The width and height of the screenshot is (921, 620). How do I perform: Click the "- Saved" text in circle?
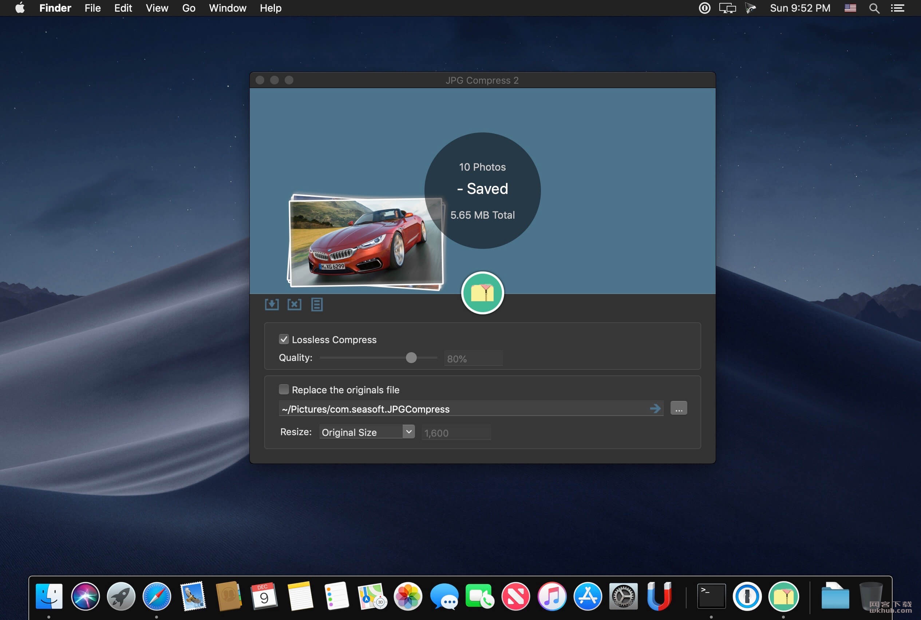482,188
